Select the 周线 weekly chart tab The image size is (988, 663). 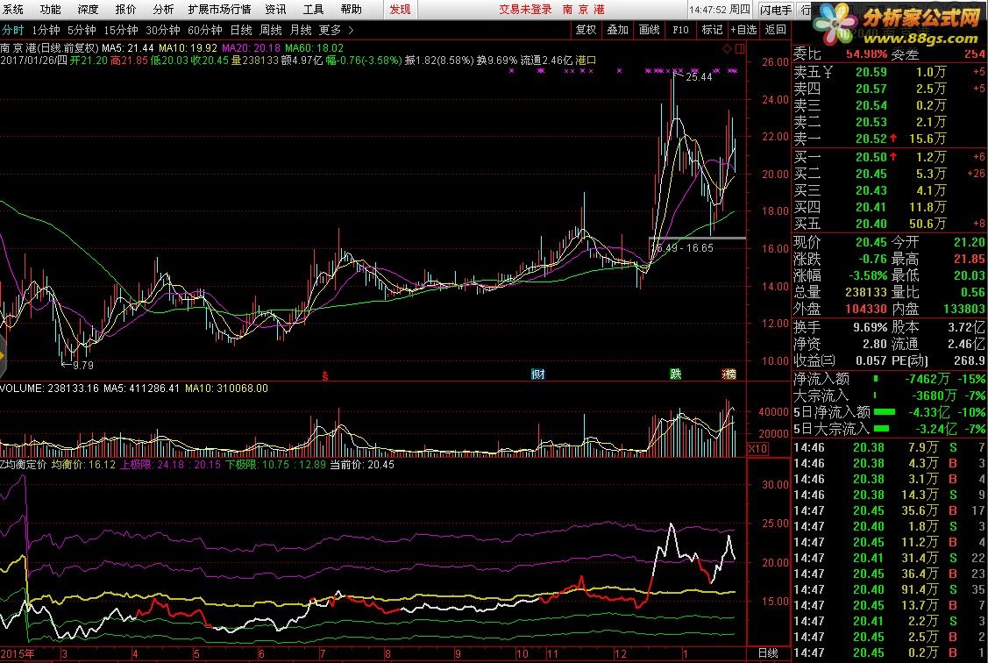click(270, 30)
